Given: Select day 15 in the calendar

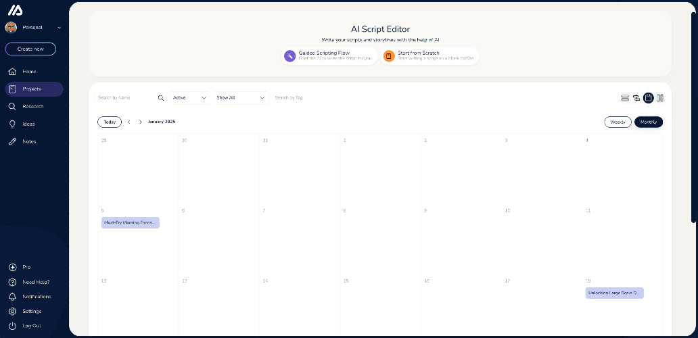Looking at the screenshot, I should [346, 281].
